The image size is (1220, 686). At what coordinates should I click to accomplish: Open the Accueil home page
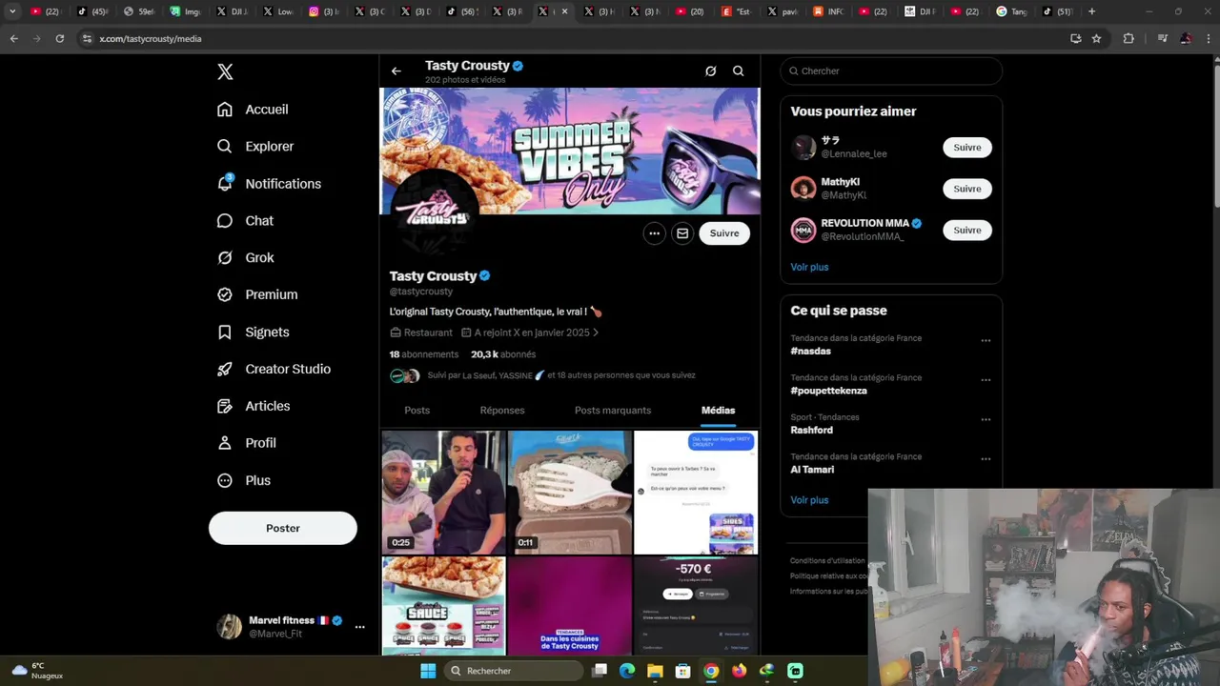(x=254, y=110)
